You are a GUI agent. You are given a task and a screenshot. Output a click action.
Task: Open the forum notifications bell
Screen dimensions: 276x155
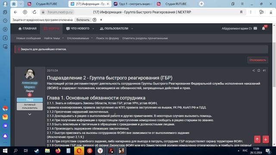point(263,28)
